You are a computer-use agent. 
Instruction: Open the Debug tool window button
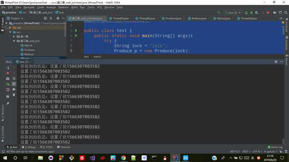pos(29,147)
